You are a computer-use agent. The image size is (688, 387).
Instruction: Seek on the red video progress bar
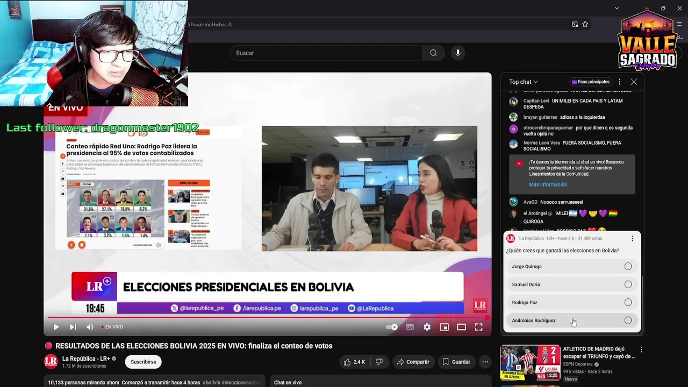267,317
